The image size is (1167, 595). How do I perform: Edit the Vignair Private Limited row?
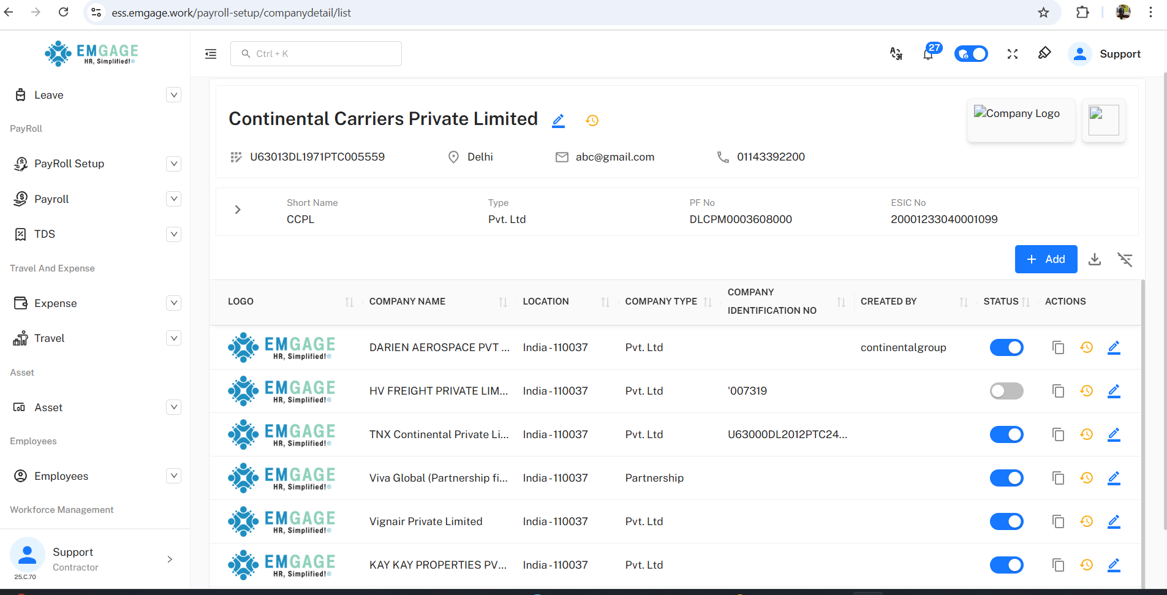[1114, 521]
